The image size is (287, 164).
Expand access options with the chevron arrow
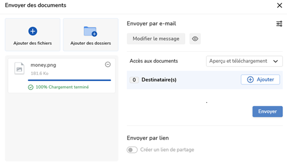(x=276, y=61)
